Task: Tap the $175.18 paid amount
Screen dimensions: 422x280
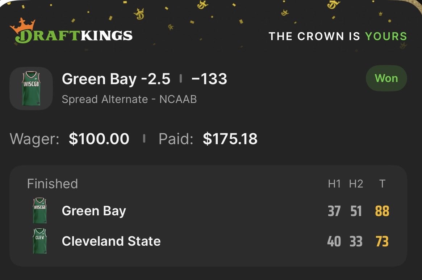Action: [230, 139]
